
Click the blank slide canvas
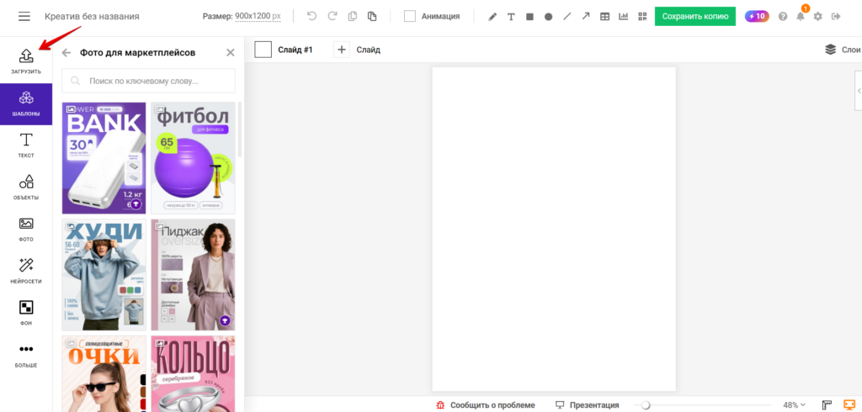554,229
